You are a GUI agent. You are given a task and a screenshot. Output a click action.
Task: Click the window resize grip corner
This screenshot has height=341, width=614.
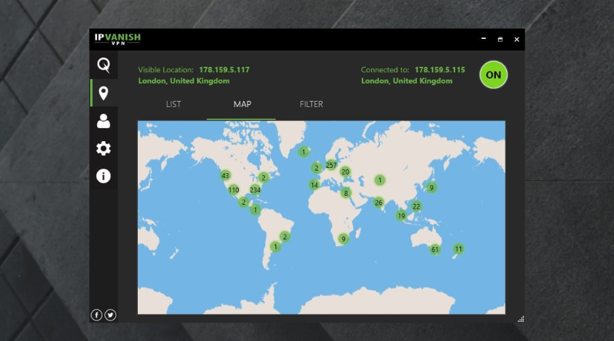pyautogui.click(x=521, y=318)
